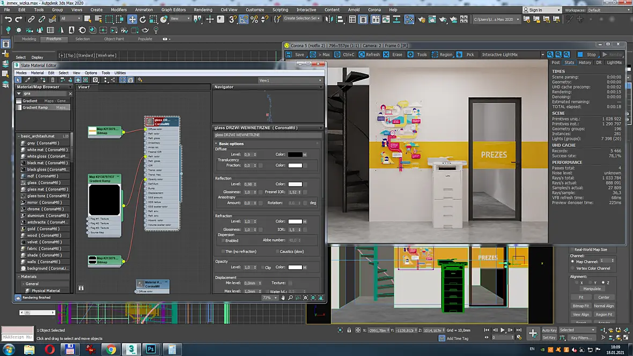
Task: Click the Zoom Extents icon in Slate editor
Action: pos(306,298)
